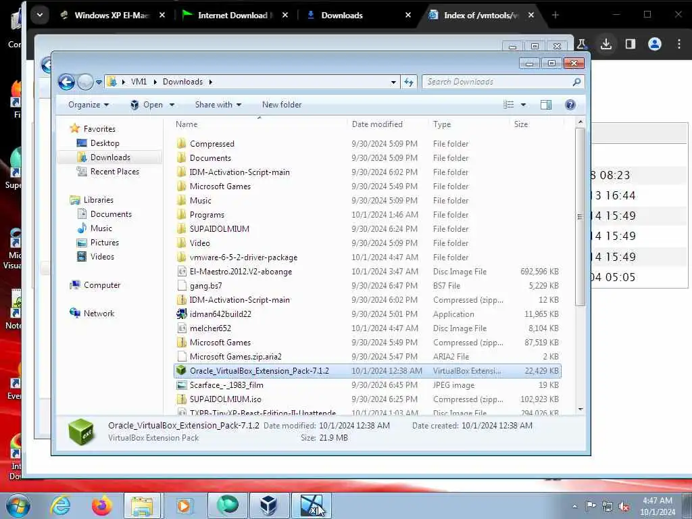Expand the Open button dropdown arrow
692x519 pixels.
pos(172,105)
